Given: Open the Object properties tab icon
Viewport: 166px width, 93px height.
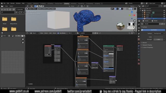Looking at the screenshot, I should click(139, 43).
